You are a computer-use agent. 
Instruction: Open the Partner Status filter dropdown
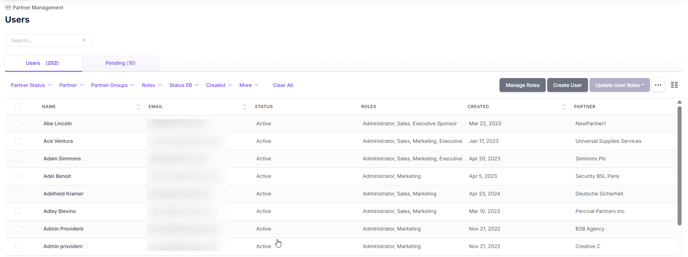31,85
